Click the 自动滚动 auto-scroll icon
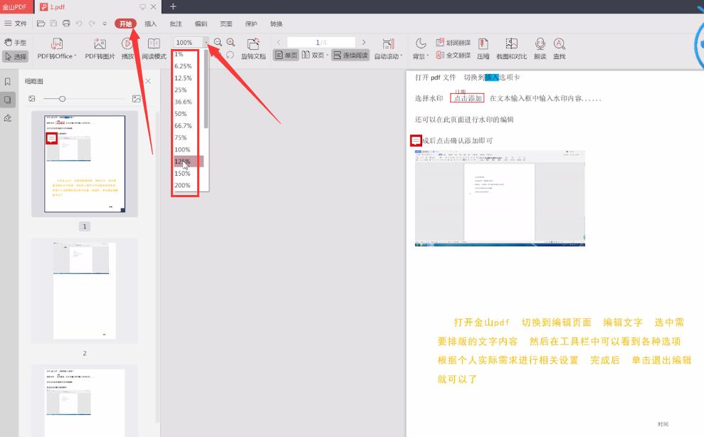The height and width of the screenshot is (437, 704). point(388,44)
